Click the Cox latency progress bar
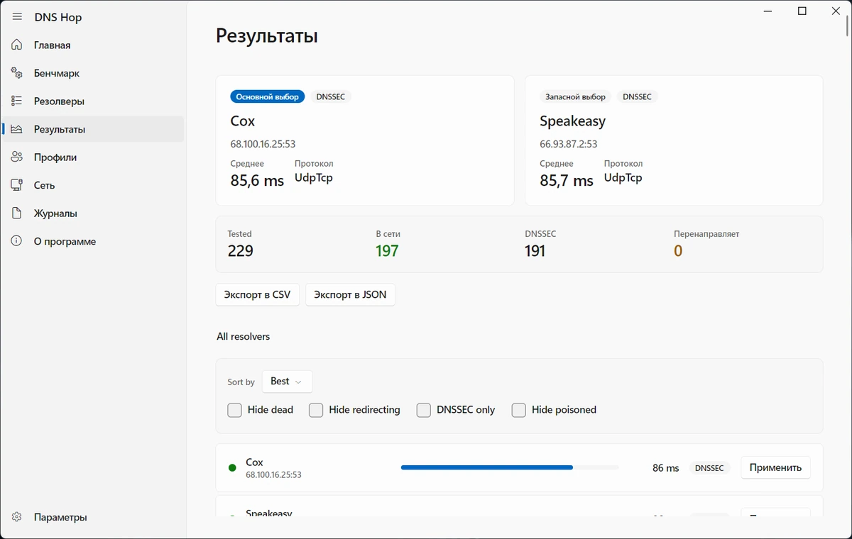The height and width of the screenshot is (539, 852). (x=510, y=467)
